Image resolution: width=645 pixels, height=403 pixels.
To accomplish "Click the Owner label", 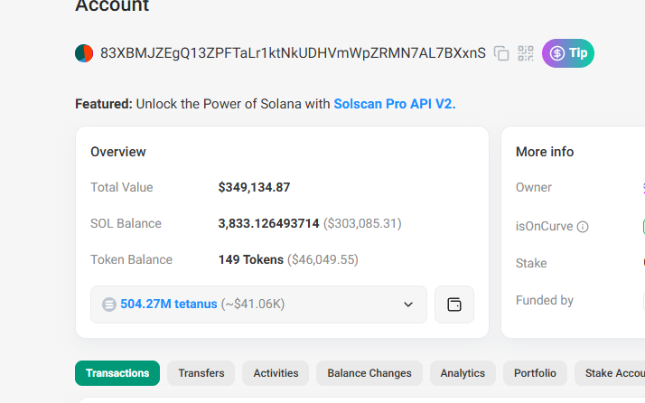I will [534, 187].
